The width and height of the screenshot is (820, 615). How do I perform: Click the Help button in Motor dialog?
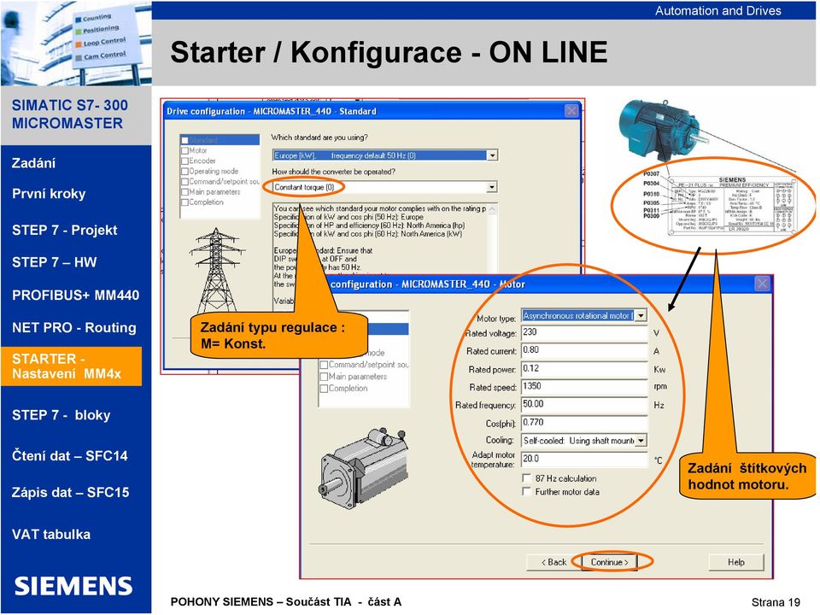[735, 562]
